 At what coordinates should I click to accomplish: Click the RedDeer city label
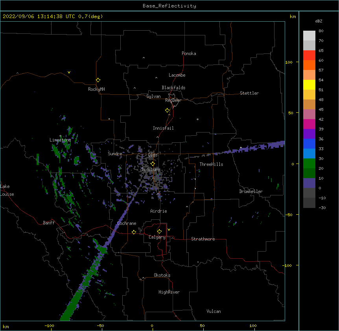pyautogui.click(x=173, y=100)
